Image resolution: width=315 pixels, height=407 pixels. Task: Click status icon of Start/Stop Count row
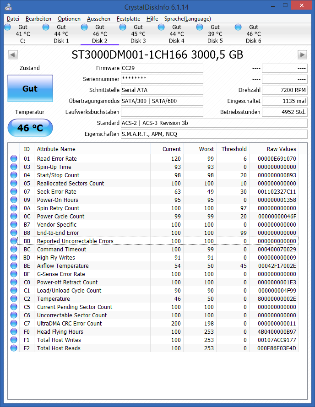(x=14, y=175)
